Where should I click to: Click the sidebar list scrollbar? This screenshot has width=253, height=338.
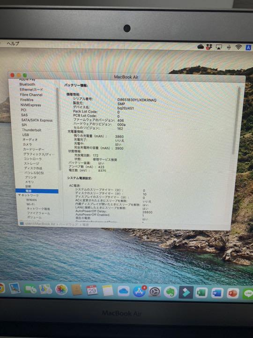[58, 130]
